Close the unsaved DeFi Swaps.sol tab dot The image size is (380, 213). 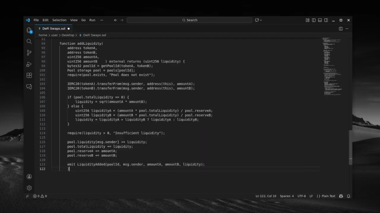pos(69,29)
